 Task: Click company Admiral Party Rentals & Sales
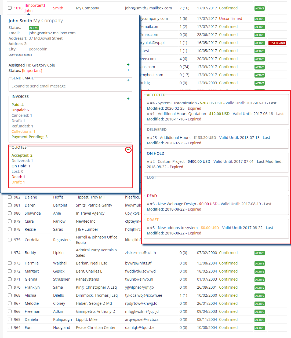click(97, 253)
